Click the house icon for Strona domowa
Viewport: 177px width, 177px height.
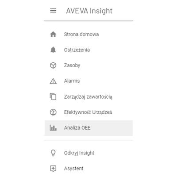53,34
